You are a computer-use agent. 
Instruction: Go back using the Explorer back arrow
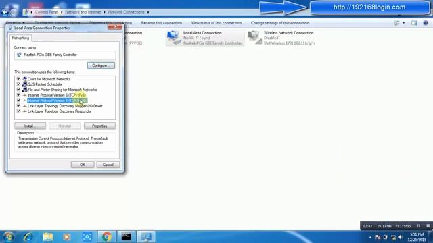click(x=5, y=12)
